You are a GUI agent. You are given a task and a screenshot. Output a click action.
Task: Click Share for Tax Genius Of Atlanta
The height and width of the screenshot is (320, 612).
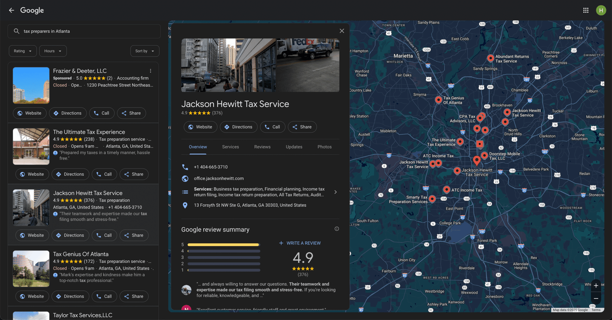tap(134, 296)
